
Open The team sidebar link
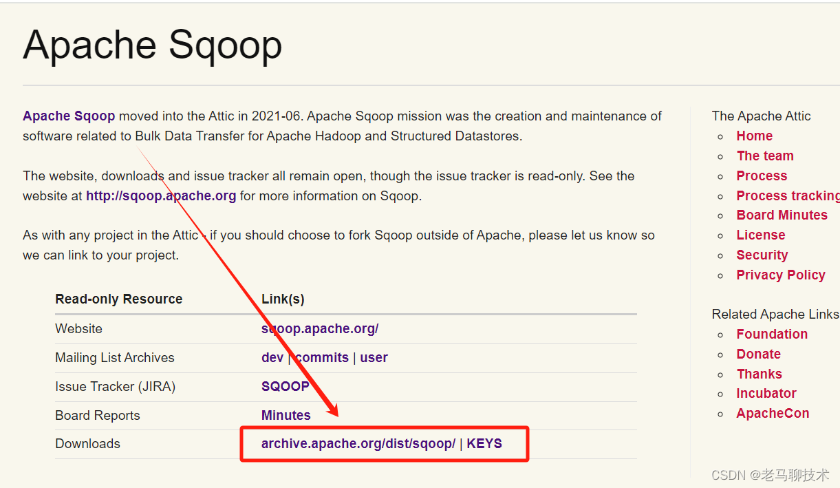(x=765, y=156)
